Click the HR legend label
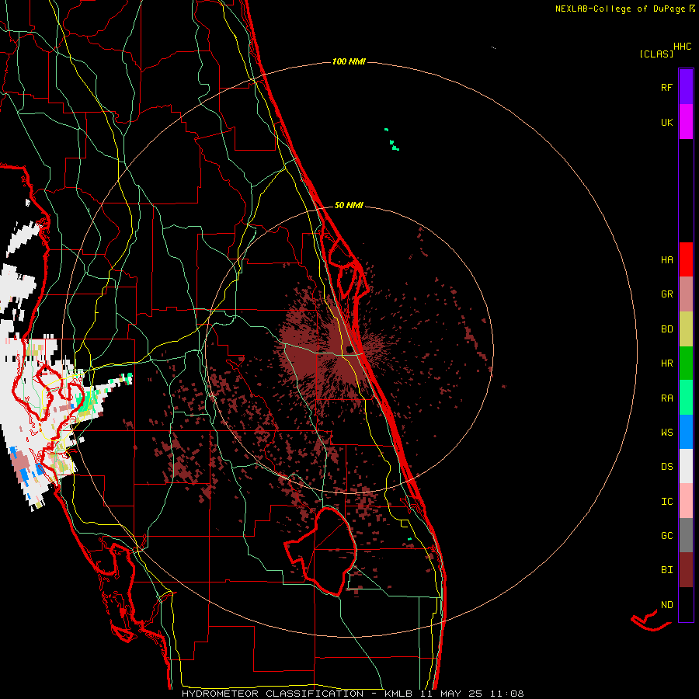The width and height of the screenshot is (699, 699). [666, 363]
